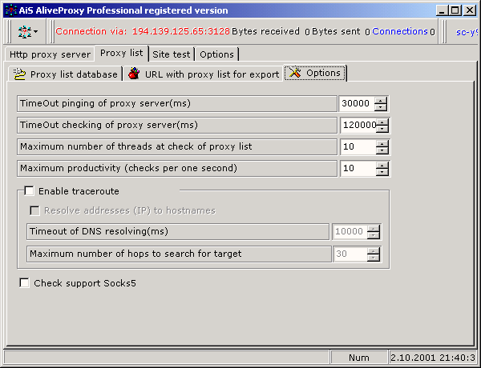
Task: Click Maximum productivity label
Action: (x=177, y=168)
